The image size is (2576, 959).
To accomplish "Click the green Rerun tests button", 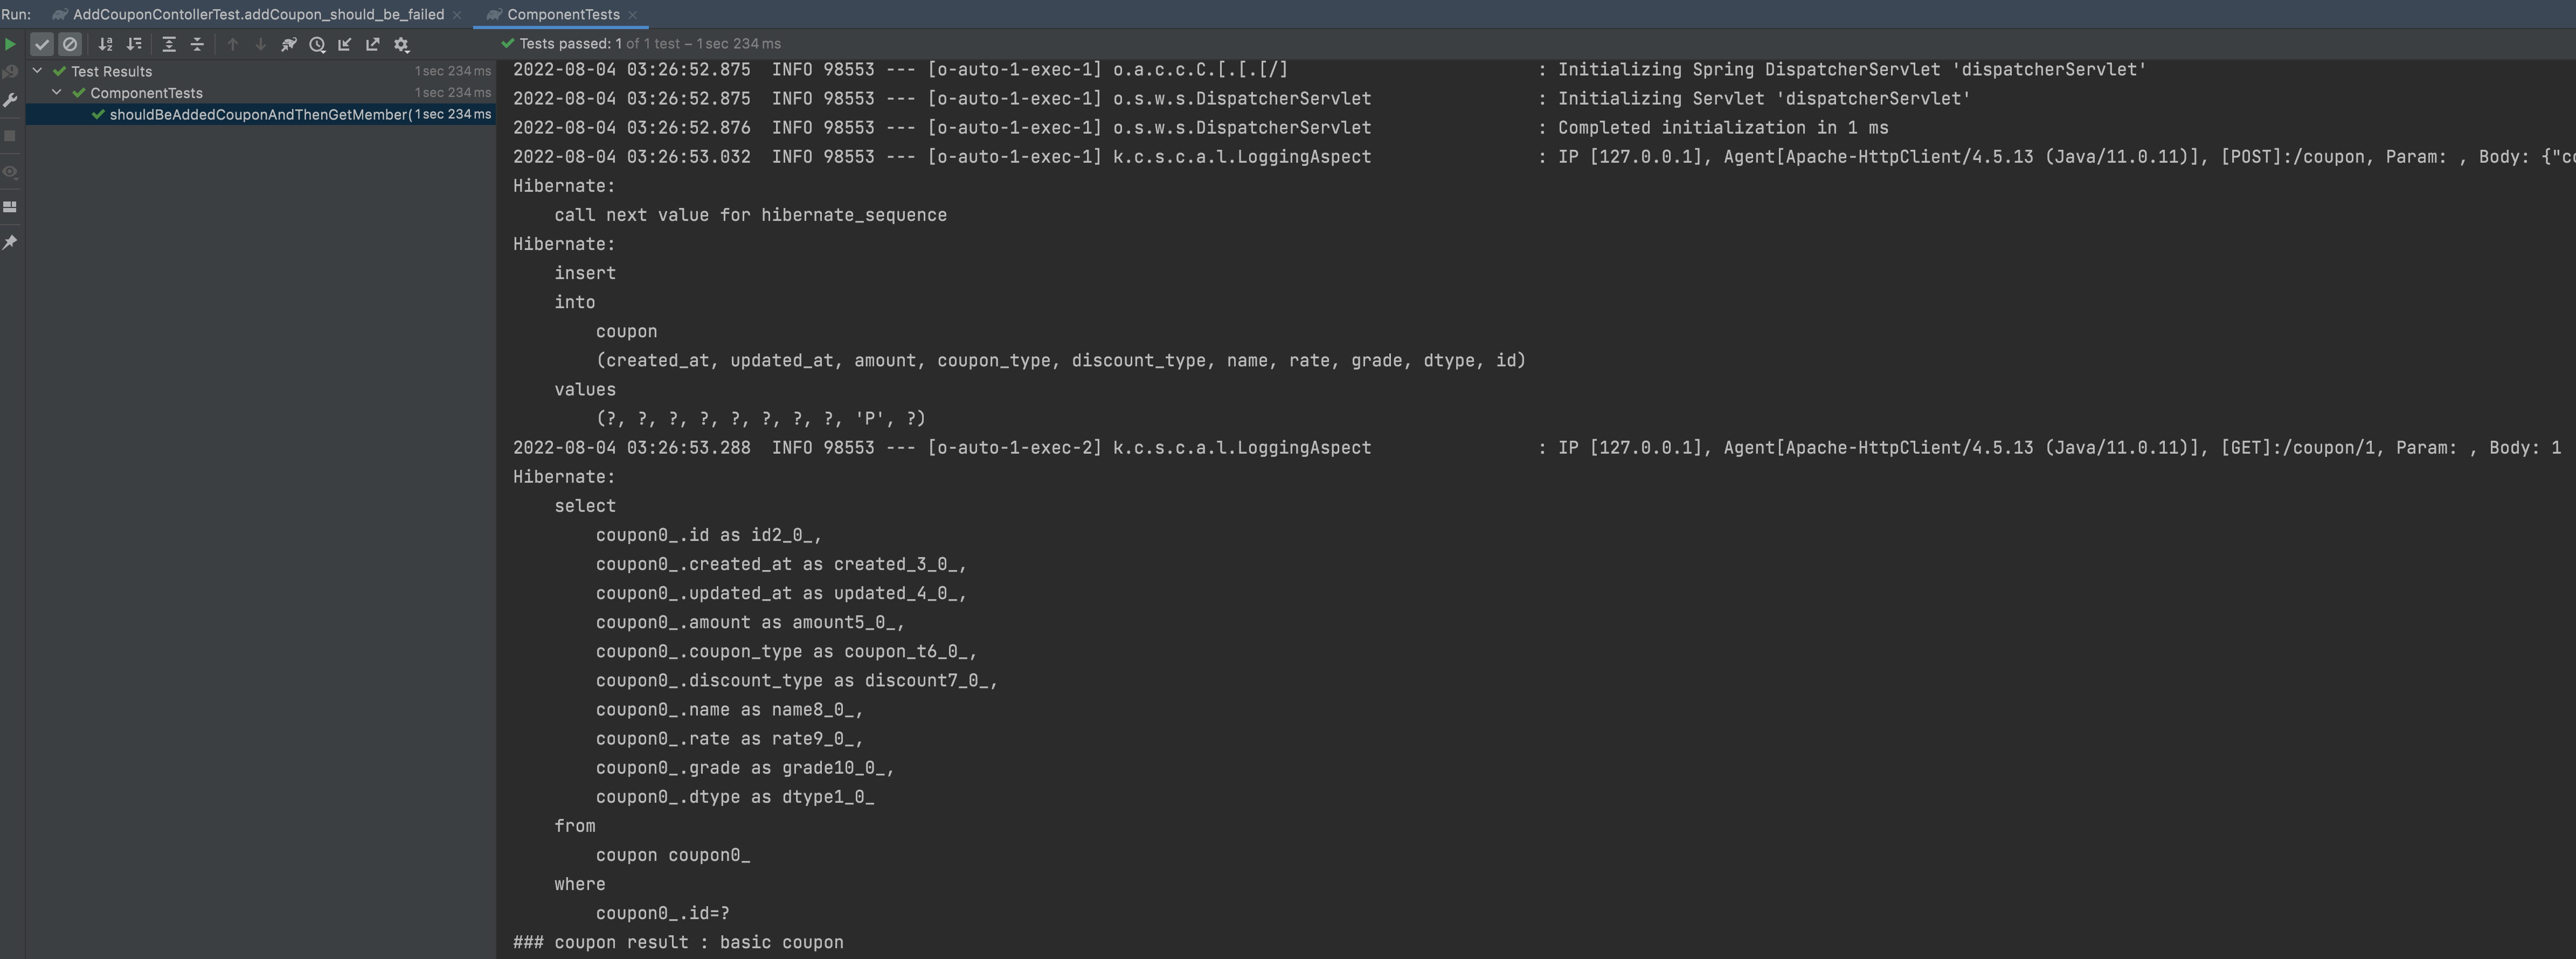I will point(10,44).
